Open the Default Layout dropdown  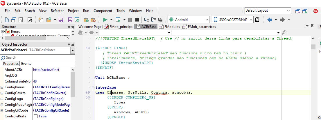pos(289,11)
